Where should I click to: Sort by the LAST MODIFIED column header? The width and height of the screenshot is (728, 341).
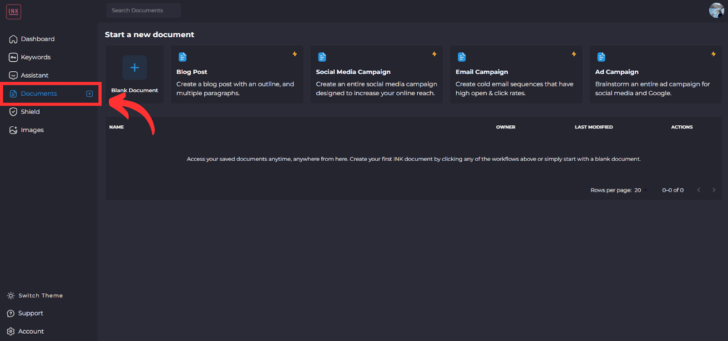pos(594,127)
